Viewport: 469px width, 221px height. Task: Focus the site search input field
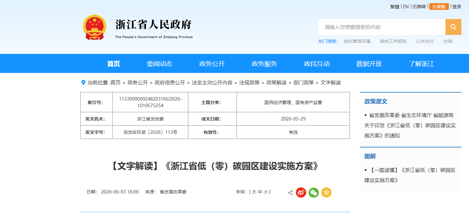pyautogui.click(x=382, y=27)
